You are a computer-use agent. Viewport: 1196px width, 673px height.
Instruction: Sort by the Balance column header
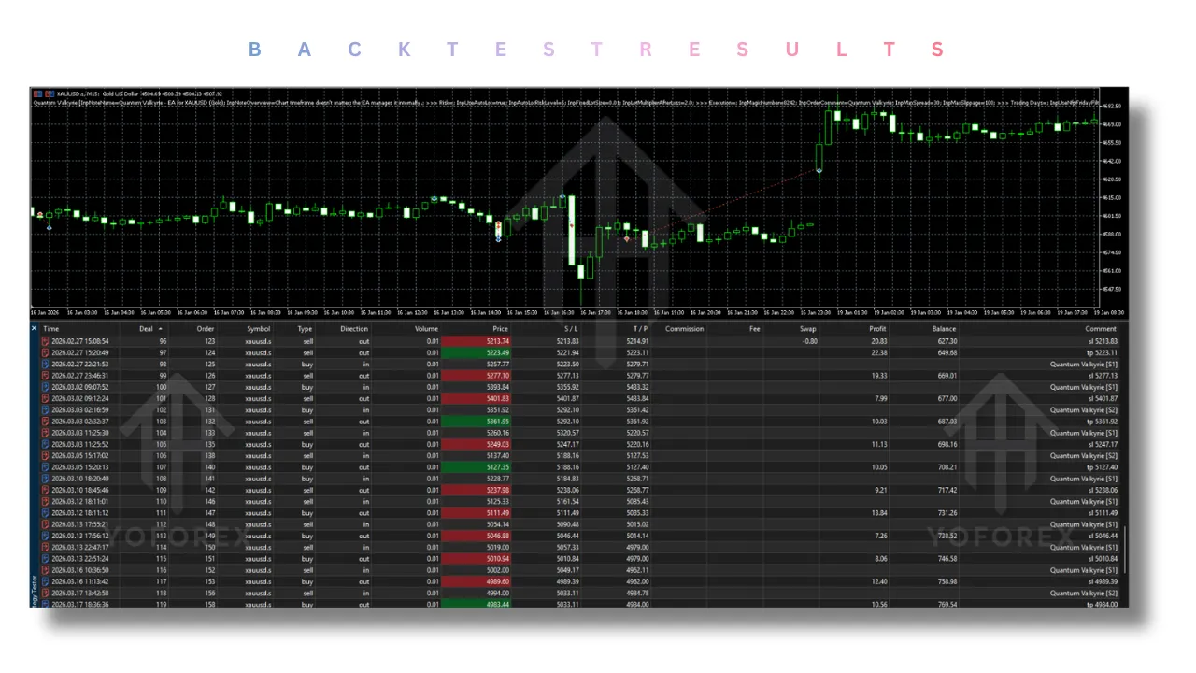click(944, 329)
